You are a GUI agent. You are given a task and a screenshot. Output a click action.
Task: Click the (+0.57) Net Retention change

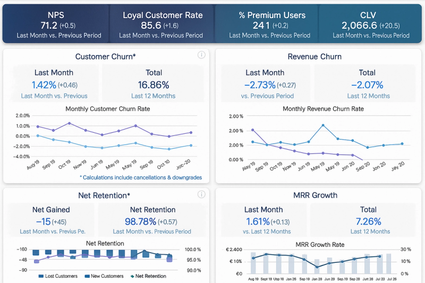pos(167,222)
